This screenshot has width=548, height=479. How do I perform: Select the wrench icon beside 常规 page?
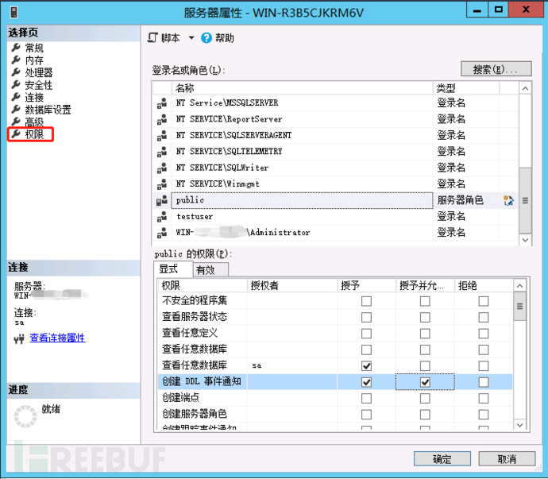point(16,47)
